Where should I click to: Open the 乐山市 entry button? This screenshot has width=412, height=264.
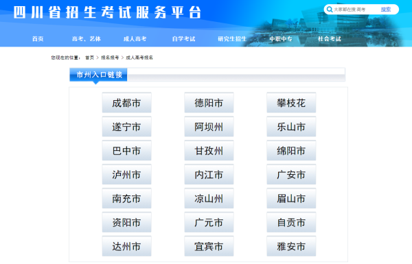click(291, 126)
